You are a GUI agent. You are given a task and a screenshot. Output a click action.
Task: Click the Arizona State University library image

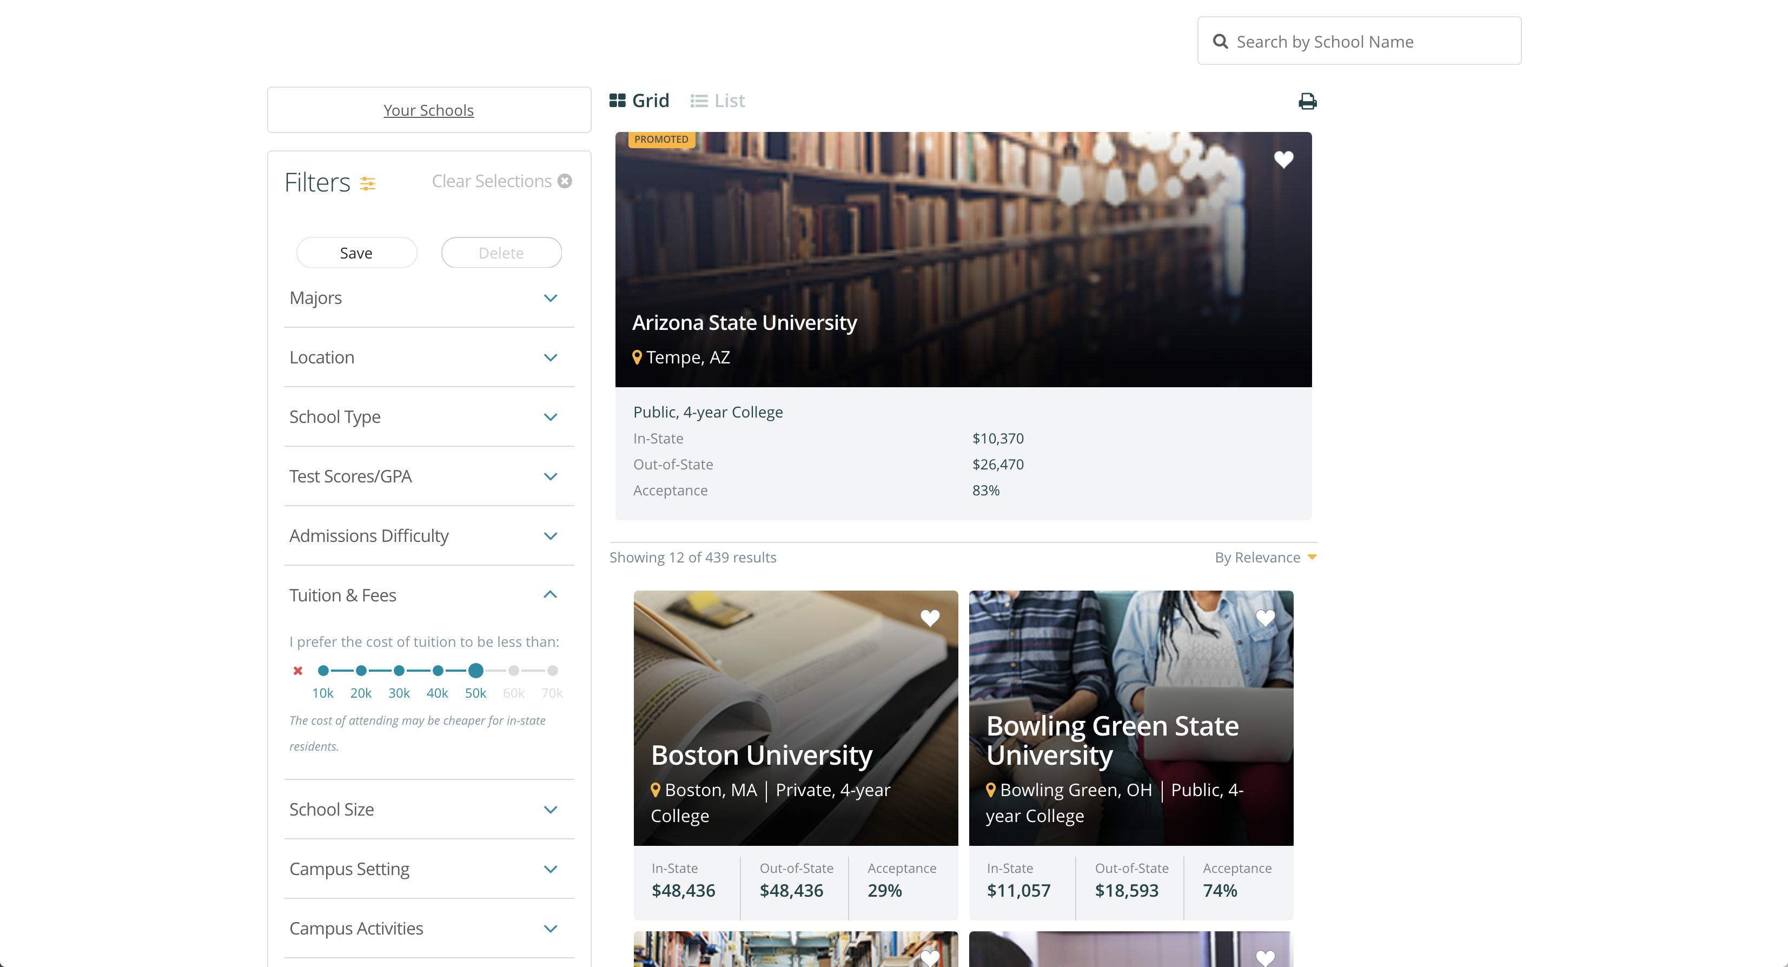[963, 259]
